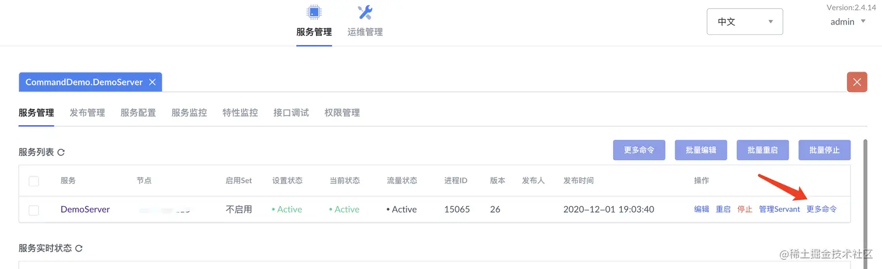Viewport: 882px width, 269px height.
Task: Click the 批量重启 button
Action: coord(763,150)
